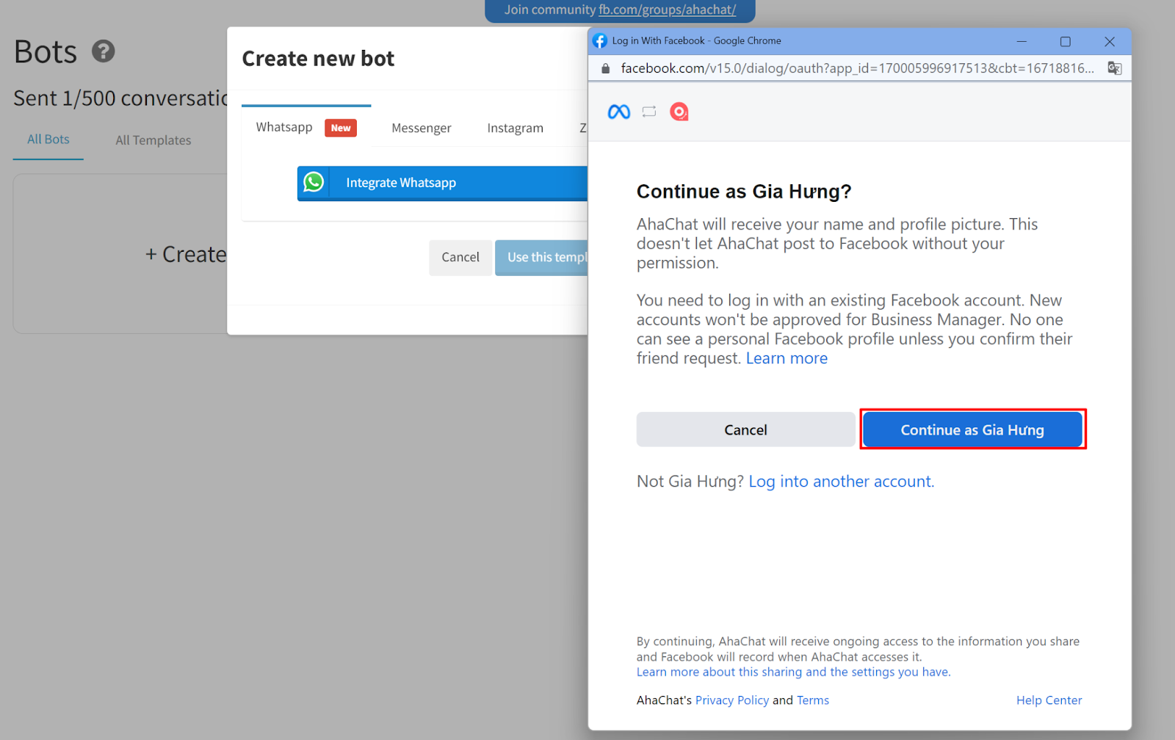Screen dimensions: 1175x740
Task: Click the Meta logo in the login dialog
Action: coord(619,112)
